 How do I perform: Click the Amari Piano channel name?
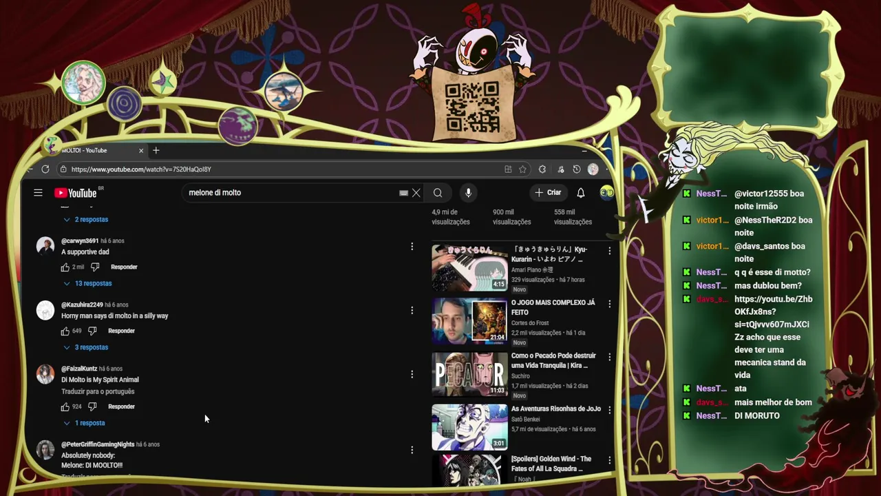pos(532,270)
